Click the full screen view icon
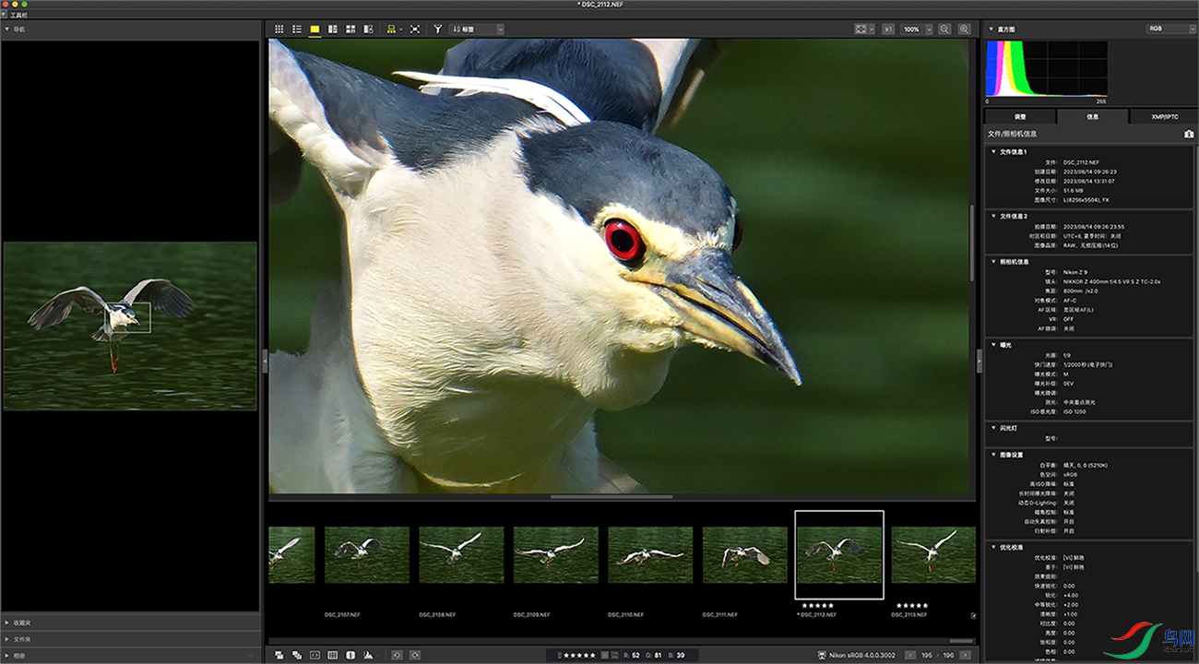This screenshot has width=1199, height=664. (x=415, y=30)
